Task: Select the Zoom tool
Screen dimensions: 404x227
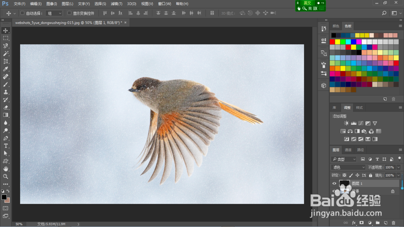Action: point(5,177)
